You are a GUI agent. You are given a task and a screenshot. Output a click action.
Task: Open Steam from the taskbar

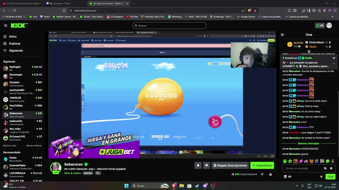coord(197,186)
